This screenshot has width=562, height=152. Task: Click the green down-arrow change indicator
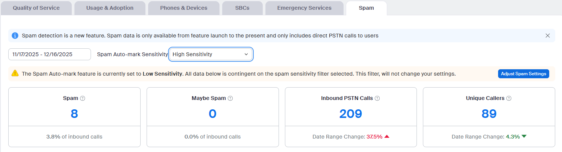point(524,137)
